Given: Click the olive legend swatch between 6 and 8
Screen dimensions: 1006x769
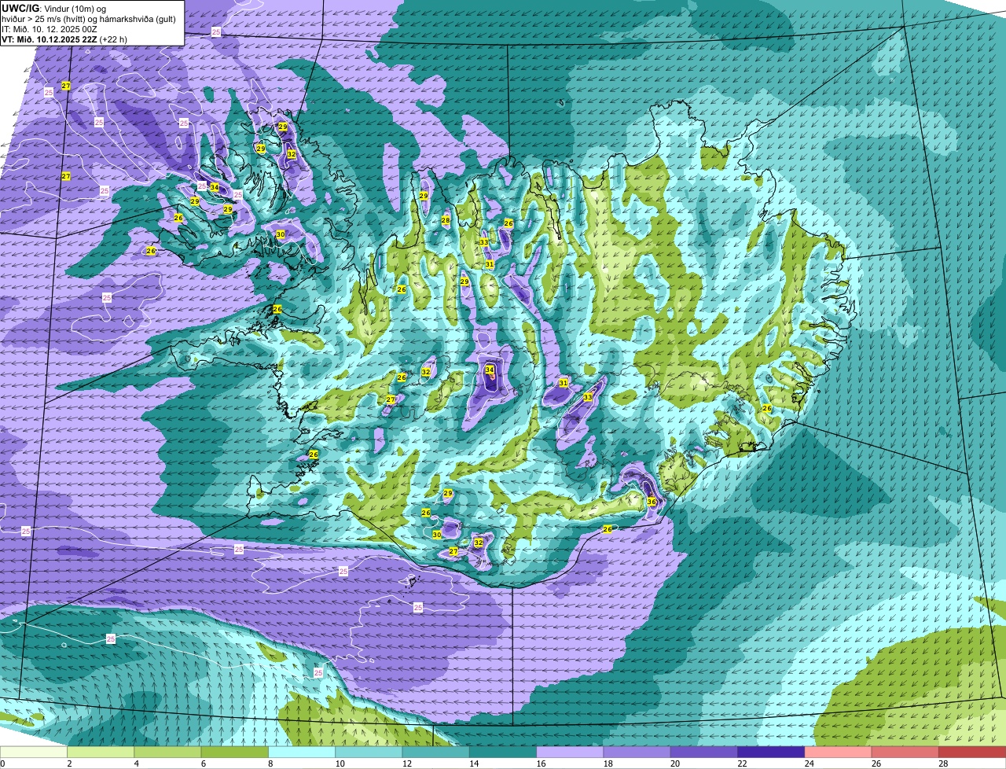Looking at the screenshot, I should (235, 752).
